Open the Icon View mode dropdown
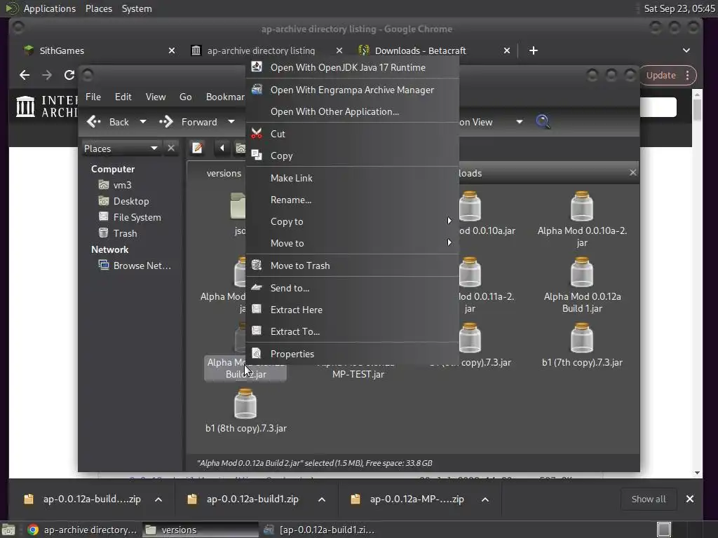The width and height of the screenshot is (718, 538). click(x=520, y=122)
